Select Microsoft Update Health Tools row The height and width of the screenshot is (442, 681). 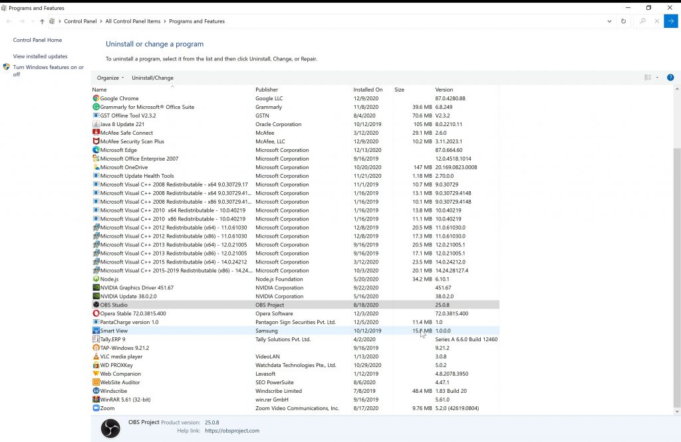coord(295,176)
